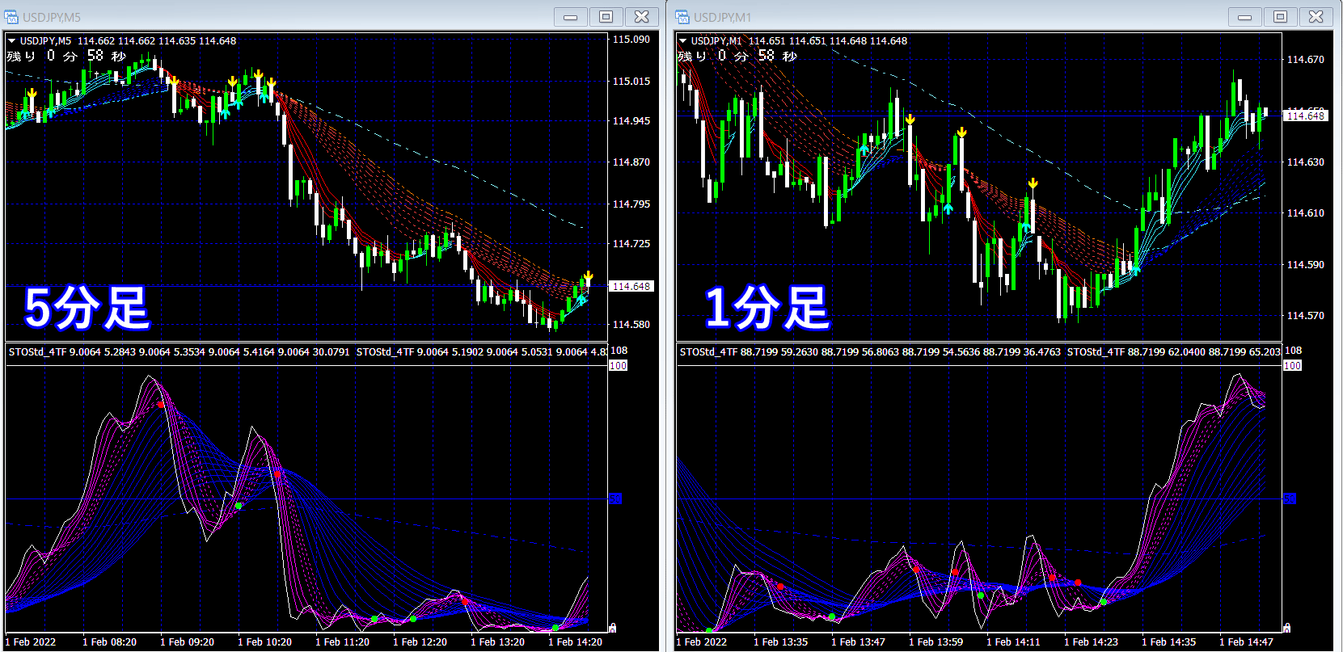Image resolution: width=1343 pixels, height=652 pixels.
Task: Click the 1 Feb 14:47 time label
Action: click(x=1246, y=642)
